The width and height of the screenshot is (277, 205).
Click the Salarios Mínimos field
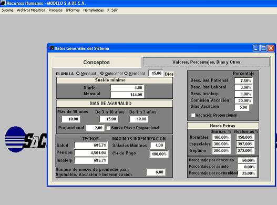click(158, 145)
